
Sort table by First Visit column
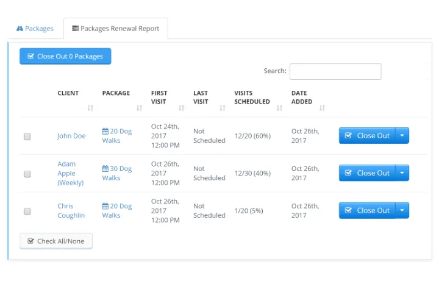click(x=182, y=108)
